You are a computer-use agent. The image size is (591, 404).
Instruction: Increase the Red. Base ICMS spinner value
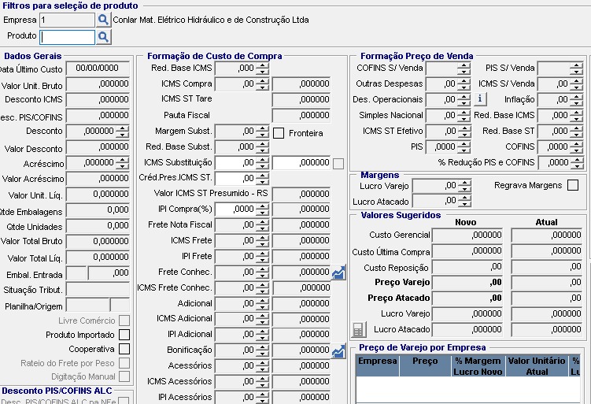pos(263,65)
